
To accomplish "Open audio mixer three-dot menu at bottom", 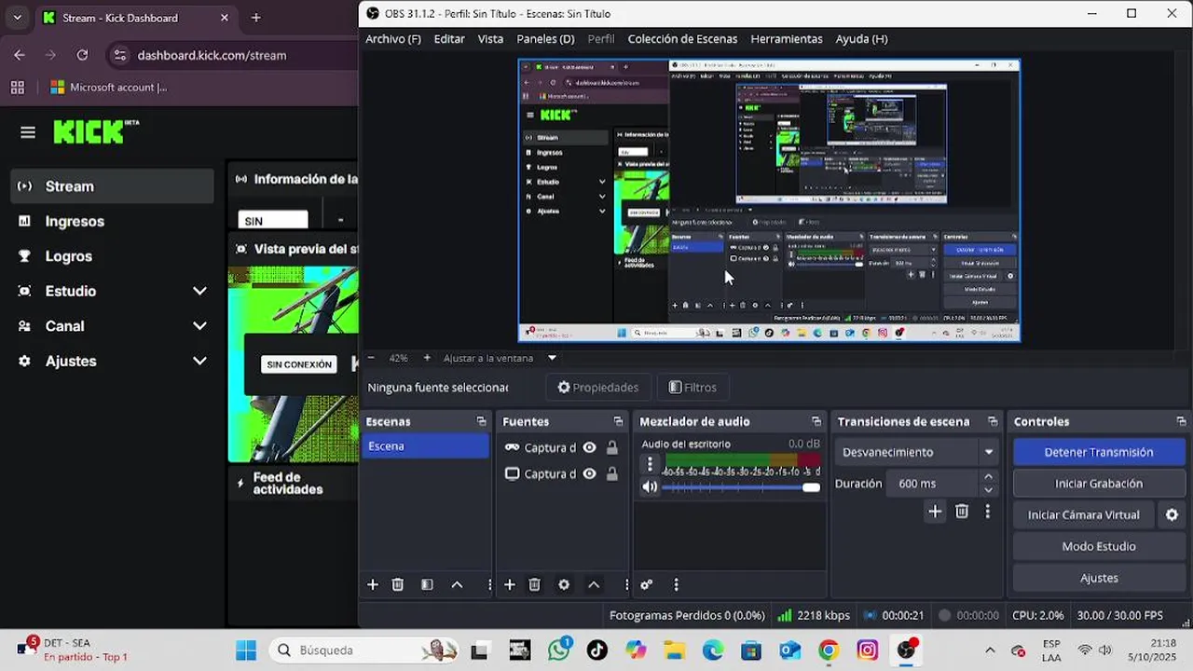I will pyautogui.click(x=676, y=584).
